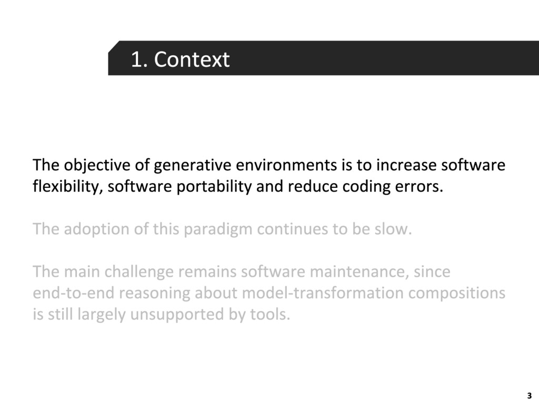Click the line starting "The objective of generative"
The height and width of the screenshot is (404, 539).
[269, 165]
